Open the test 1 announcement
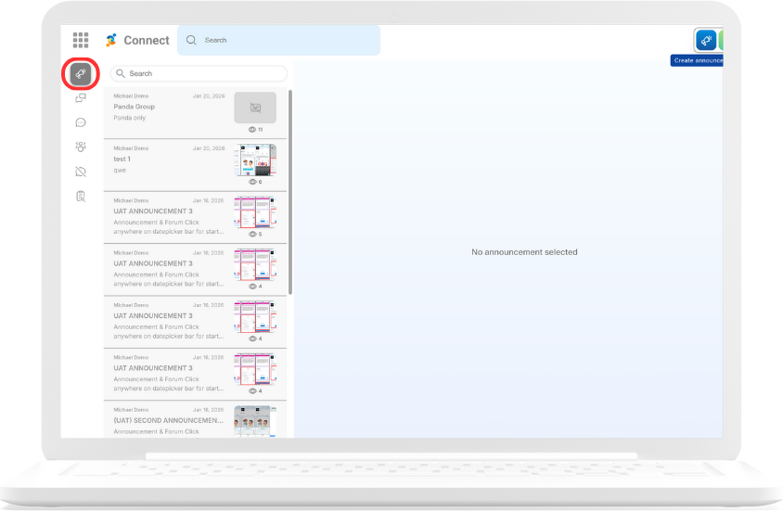 click(167, 162)
